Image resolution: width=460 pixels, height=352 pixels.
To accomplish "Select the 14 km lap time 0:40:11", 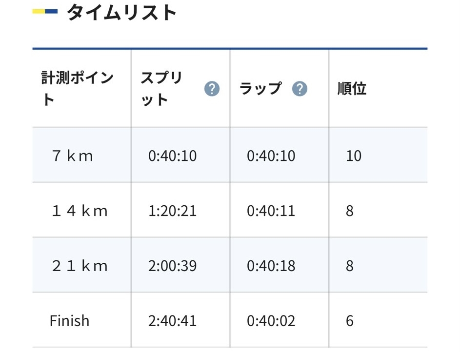I will [271, 211].
